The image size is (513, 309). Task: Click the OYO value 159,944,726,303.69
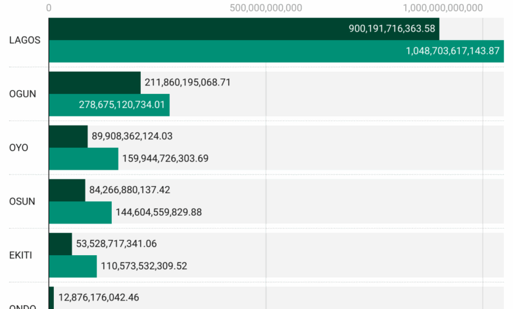(165, 158)
